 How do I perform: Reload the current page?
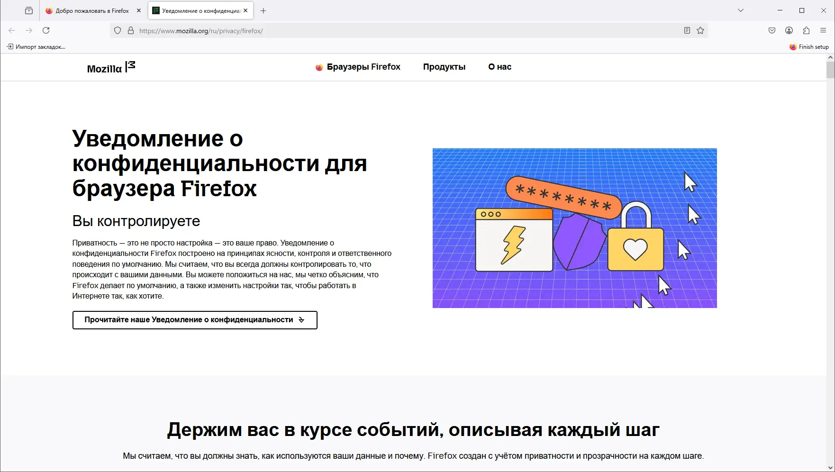[x=46, y=30]
